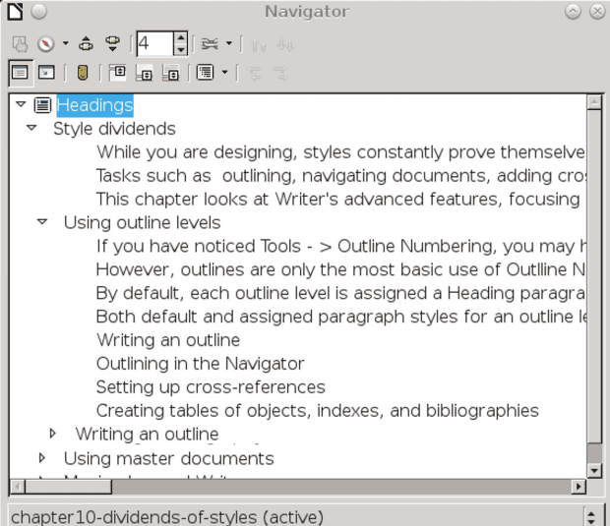Select Setting up cross-references entry
This screenshot has height=526, width=610.
(211, 387)
